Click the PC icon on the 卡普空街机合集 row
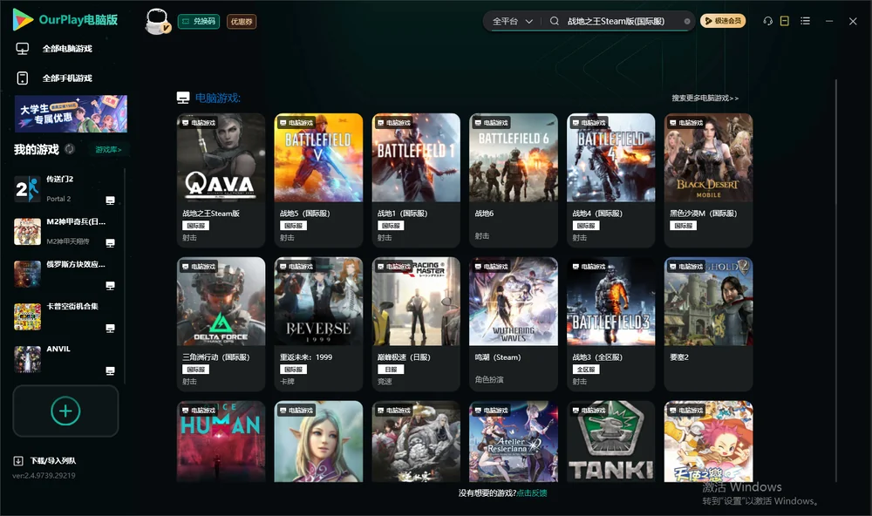 pos(110,328)
